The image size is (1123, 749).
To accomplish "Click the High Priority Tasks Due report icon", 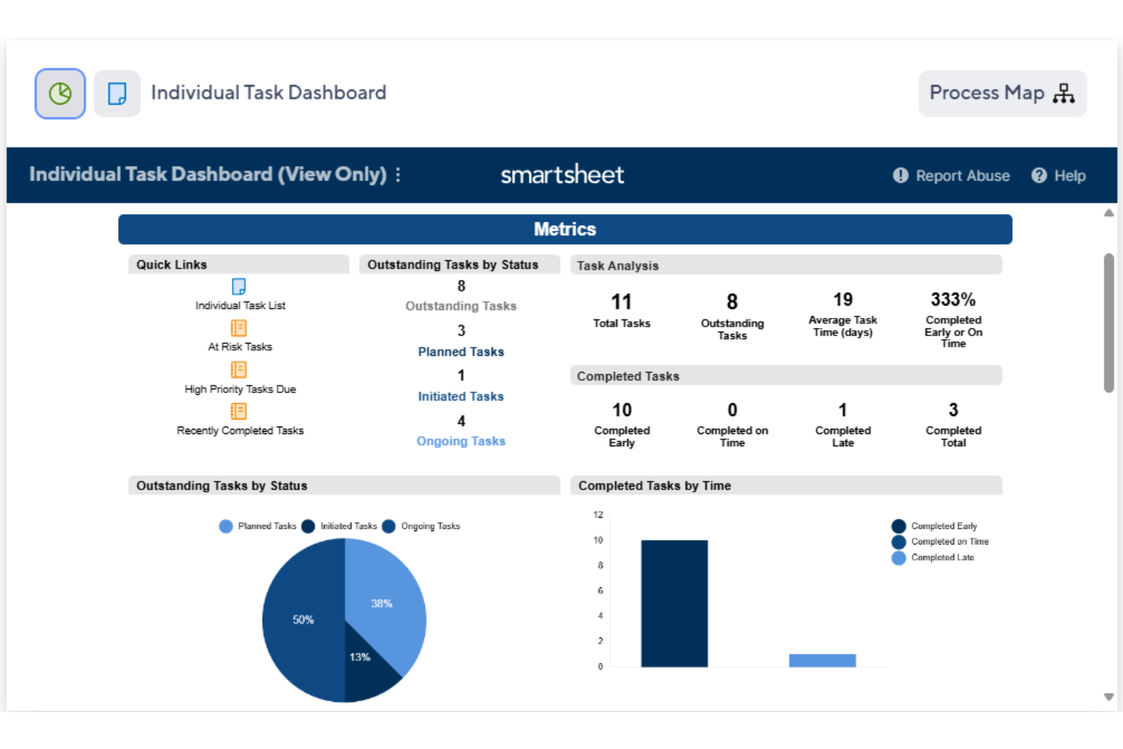I will coord(238,370).
